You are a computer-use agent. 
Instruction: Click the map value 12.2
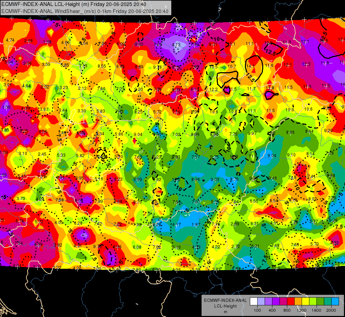click(x=214, y=89)
